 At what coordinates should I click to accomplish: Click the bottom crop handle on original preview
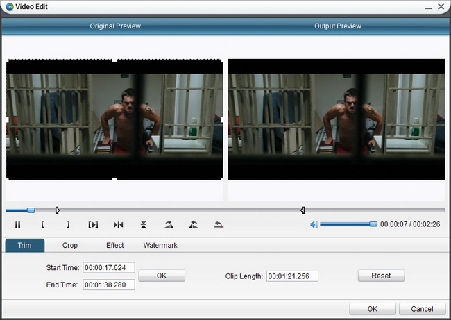tap(114, 180)
